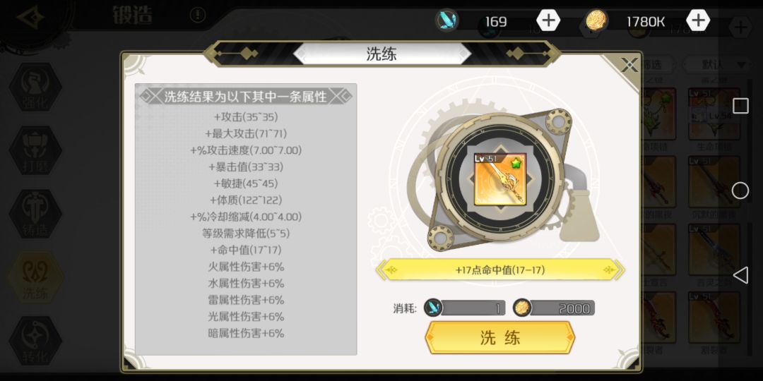Tap the Android back triangle button
763x381 pixels.
[740, 275]
